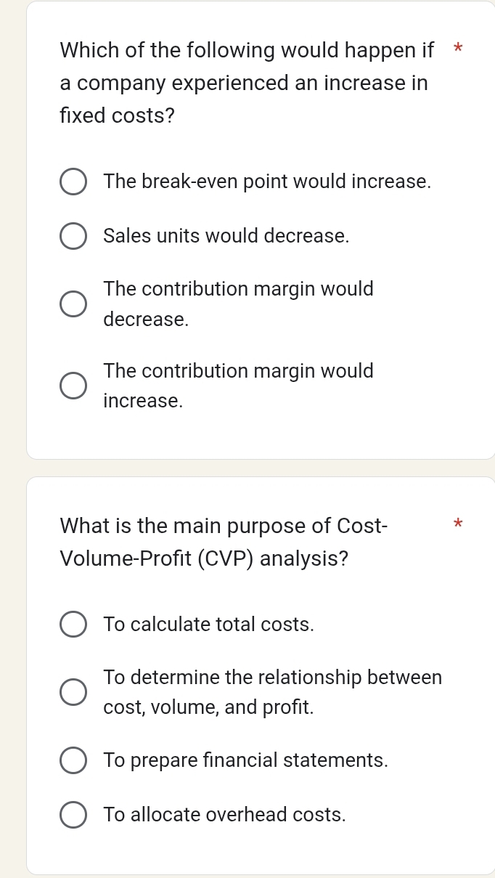This screenshot has height=878, width=495.
Task: Click the 'Sales units would decrease.' answer text
Action: pyautogui.click(x=226, y=236)
